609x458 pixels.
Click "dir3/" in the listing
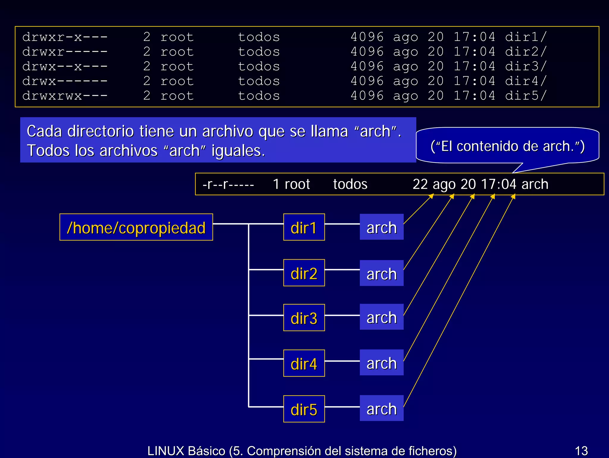click(x=526, y=66)
